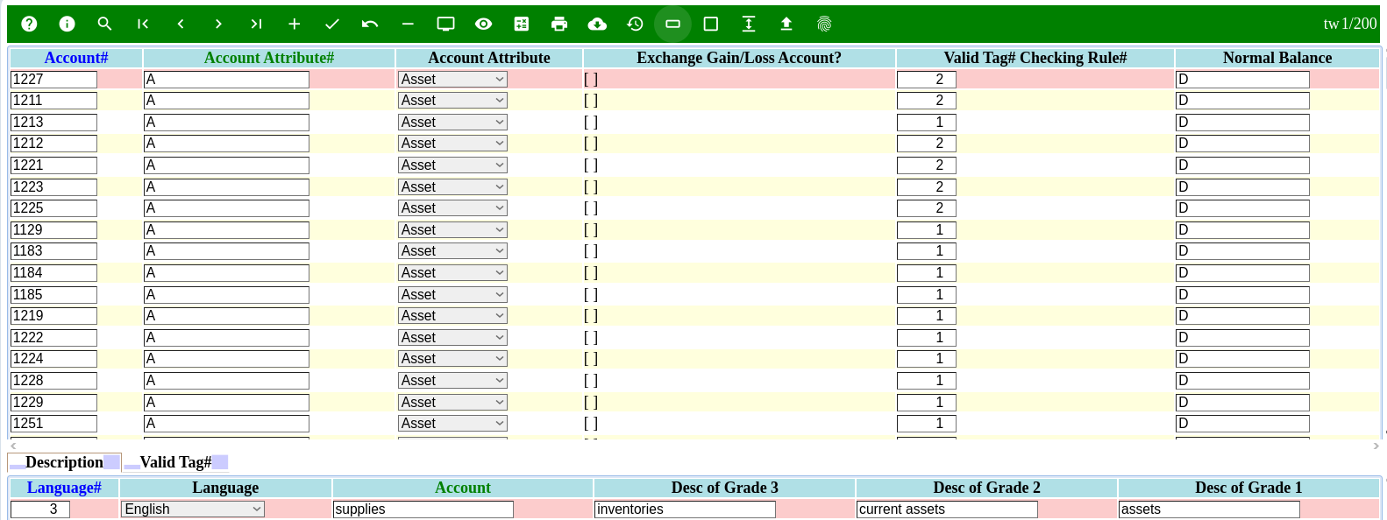Click the Desc of Grade 2 current assets field
The image size is (1387, 520).
[947, 509]
